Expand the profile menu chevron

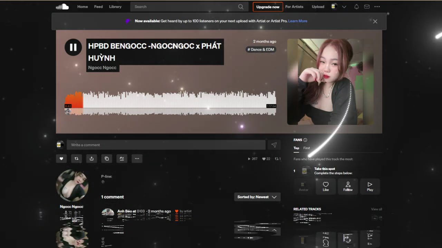(344, 7)
